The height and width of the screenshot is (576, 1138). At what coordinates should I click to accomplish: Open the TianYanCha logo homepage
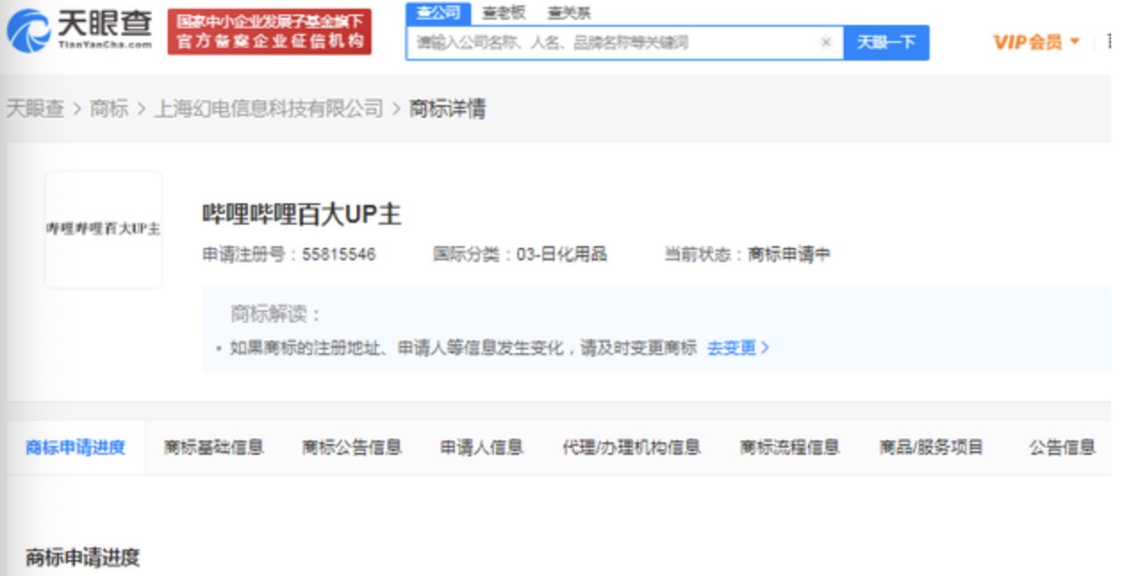[x=79, y=30]
